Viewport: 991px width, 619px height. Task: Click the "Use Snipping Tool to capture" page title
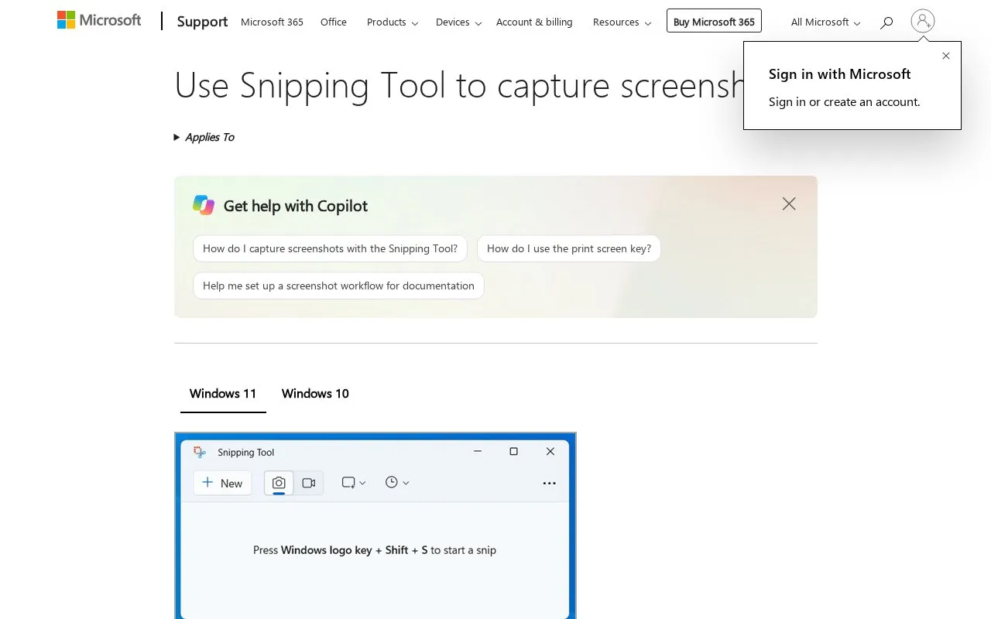coord(458,85)
